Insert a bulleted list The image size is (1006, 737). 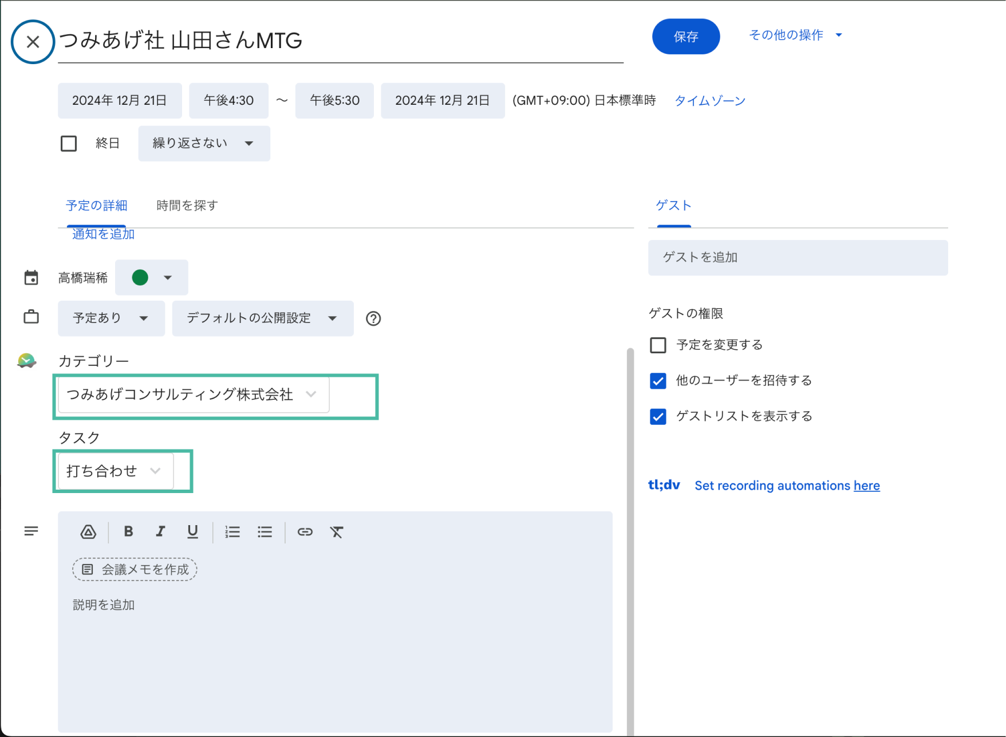(265, 532)
